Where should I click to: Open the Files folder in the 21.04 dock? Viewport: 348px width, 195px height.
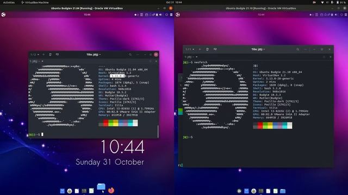pyautogui.click(x=101, y=187)
